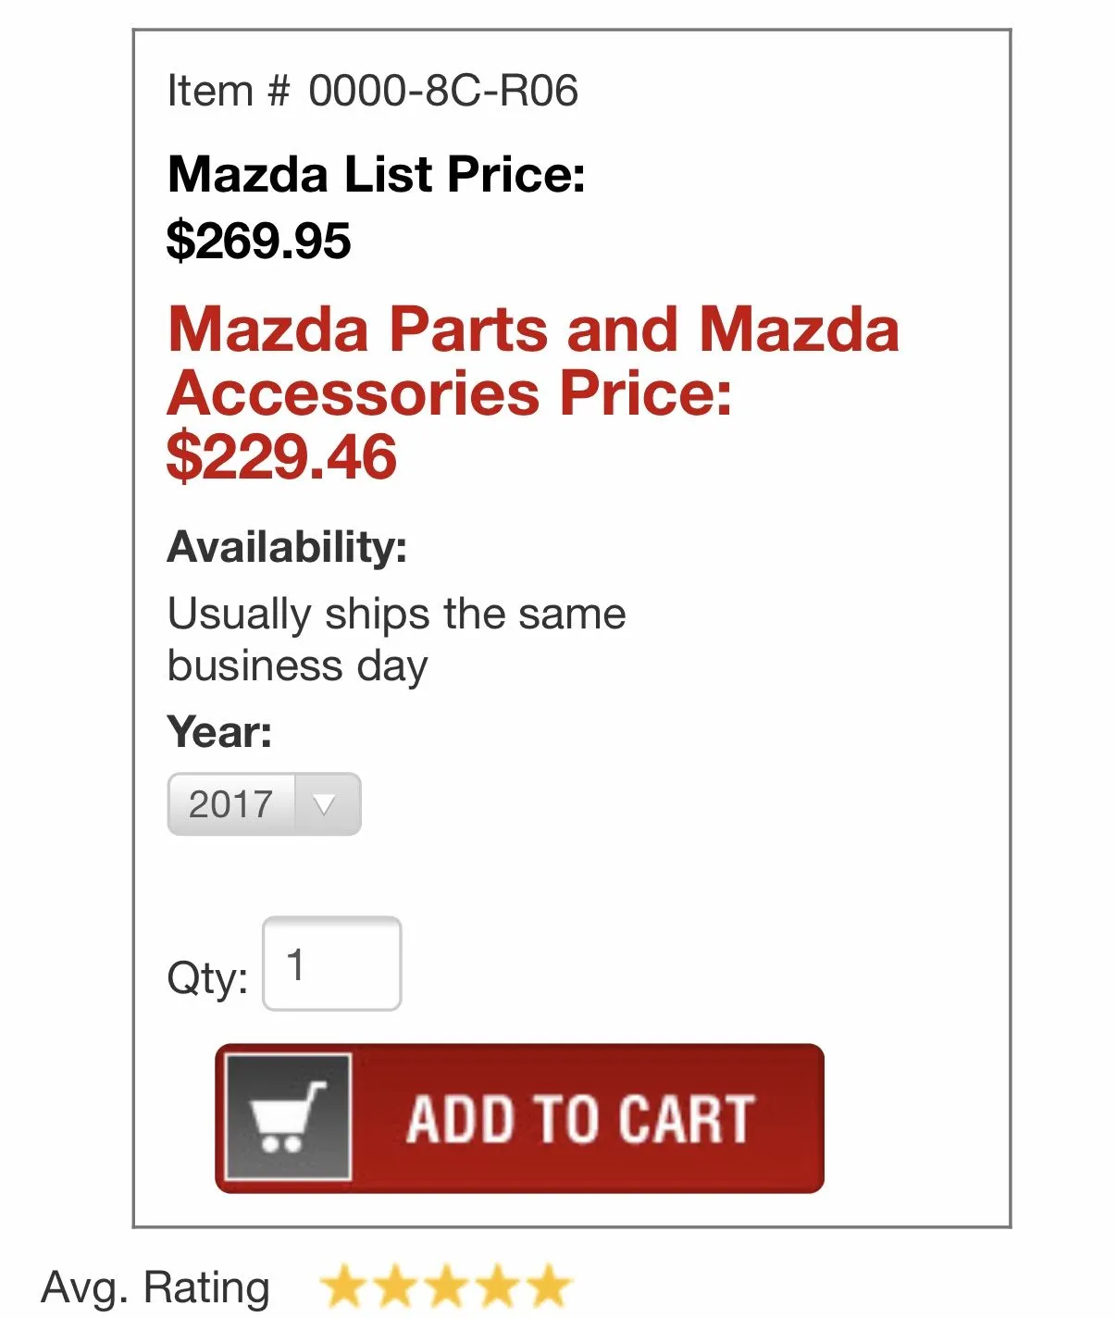Image resolution: width=1117 pixels, height=1318 pixels.
Task: Click the Availability label
Action: click(x=287, y=547)
